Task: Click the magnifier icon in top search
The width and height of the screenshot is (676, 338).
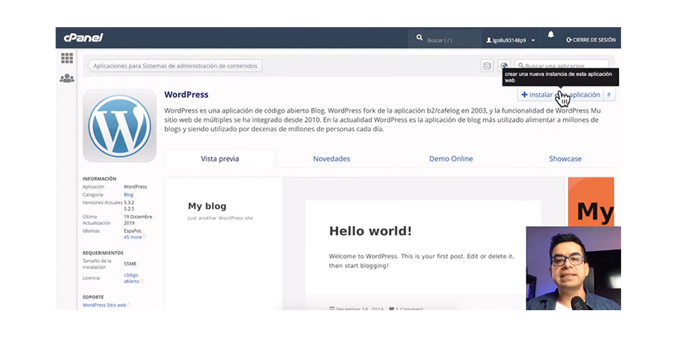Action: coord(419,38)
